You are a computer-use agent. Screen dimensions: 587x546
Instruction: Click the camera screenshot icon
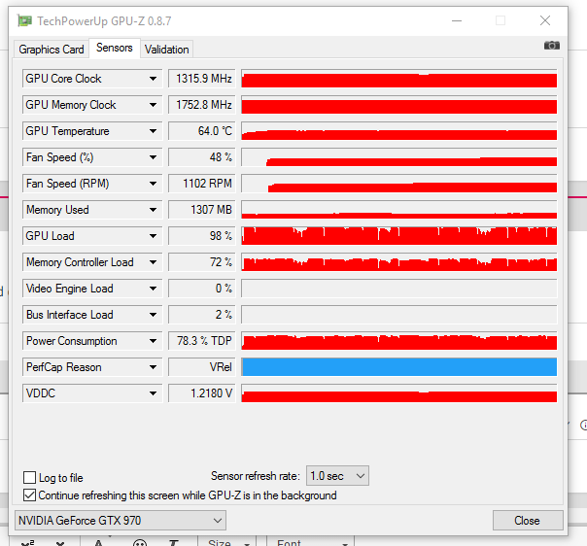(551, 46)
